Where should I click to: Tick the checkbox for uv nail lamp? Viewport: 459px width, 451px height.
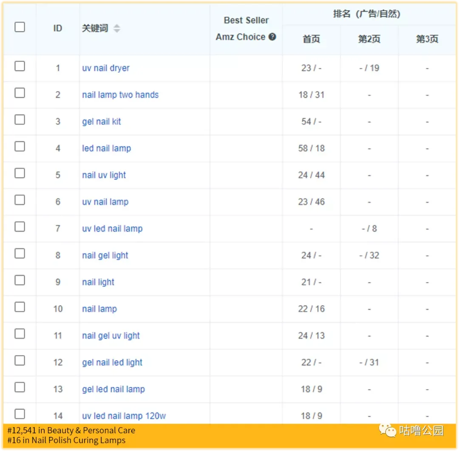pyautogui.click(x=20, y=200)
